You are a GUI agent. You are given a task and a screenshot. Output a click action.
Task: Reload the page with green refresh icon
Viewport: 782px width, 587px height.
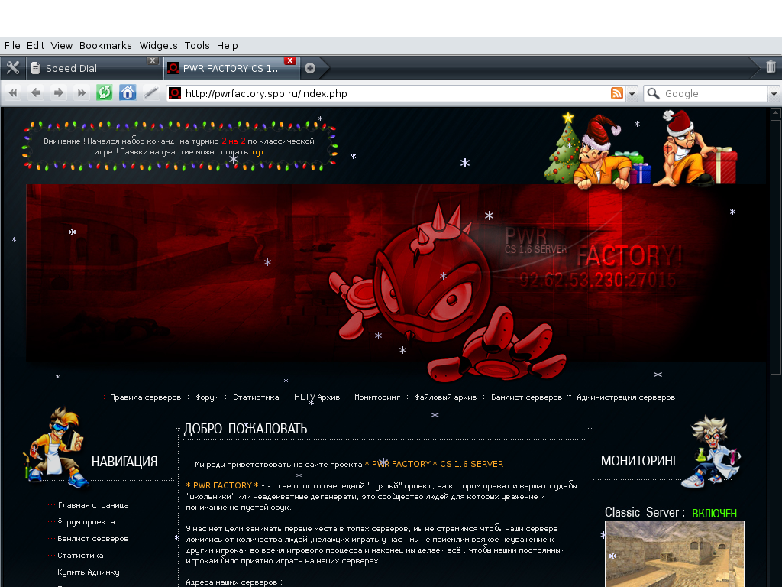click(104, 93)
